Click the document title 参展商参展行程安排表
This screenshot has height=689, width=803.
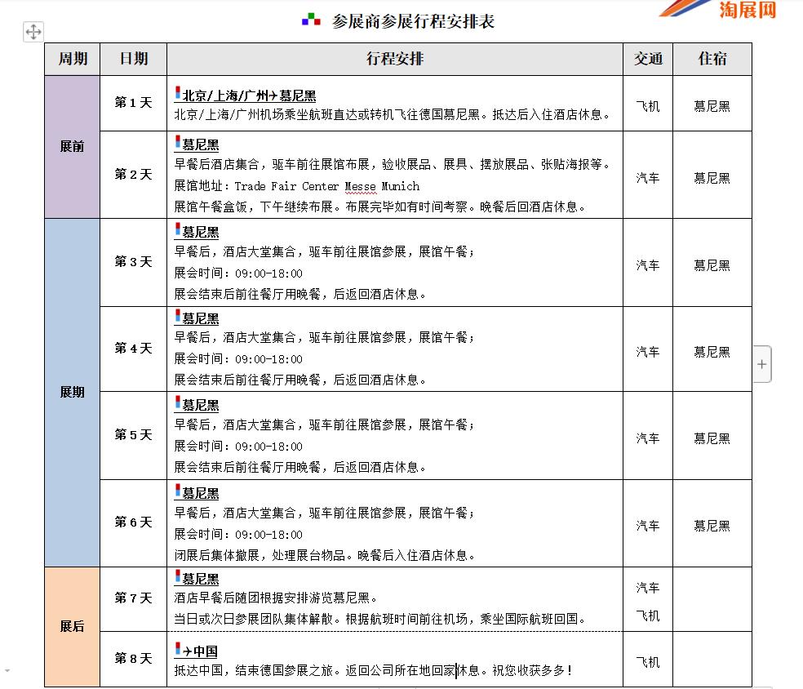[x=413, y=21]
